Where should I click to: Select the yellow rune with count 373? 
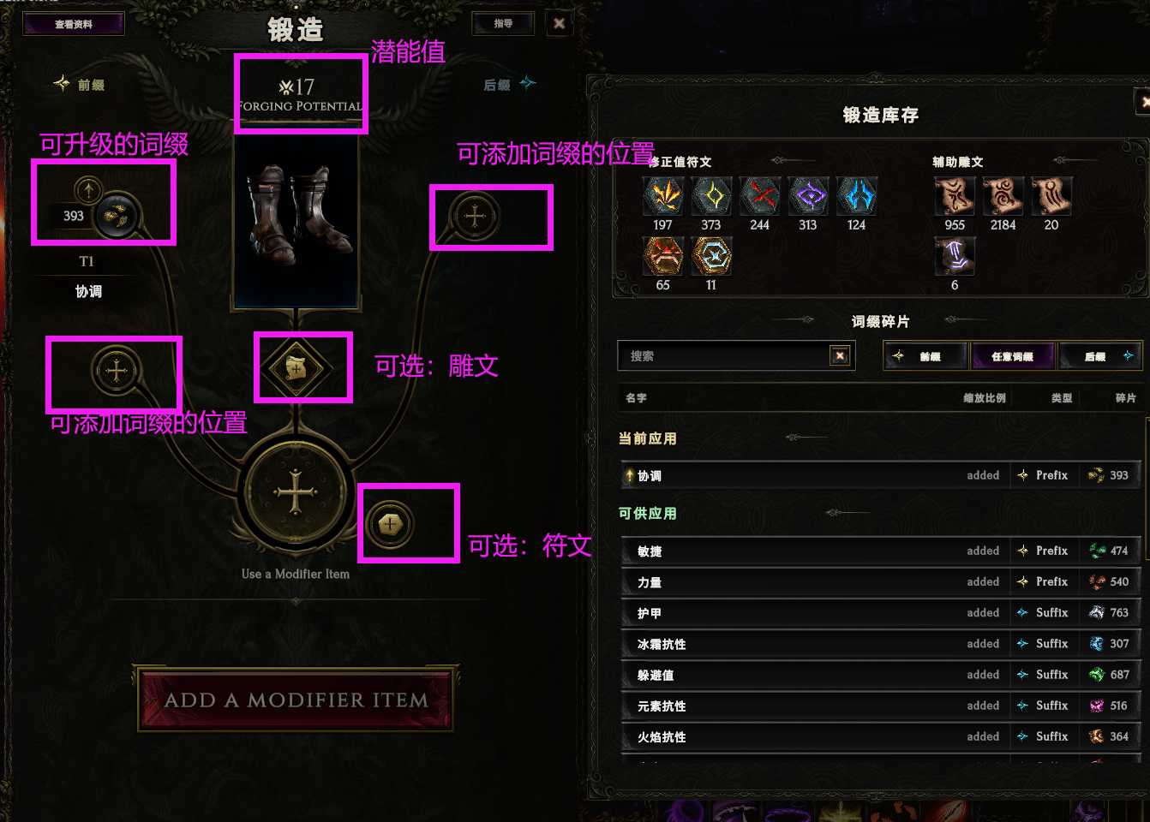(711, 196)
